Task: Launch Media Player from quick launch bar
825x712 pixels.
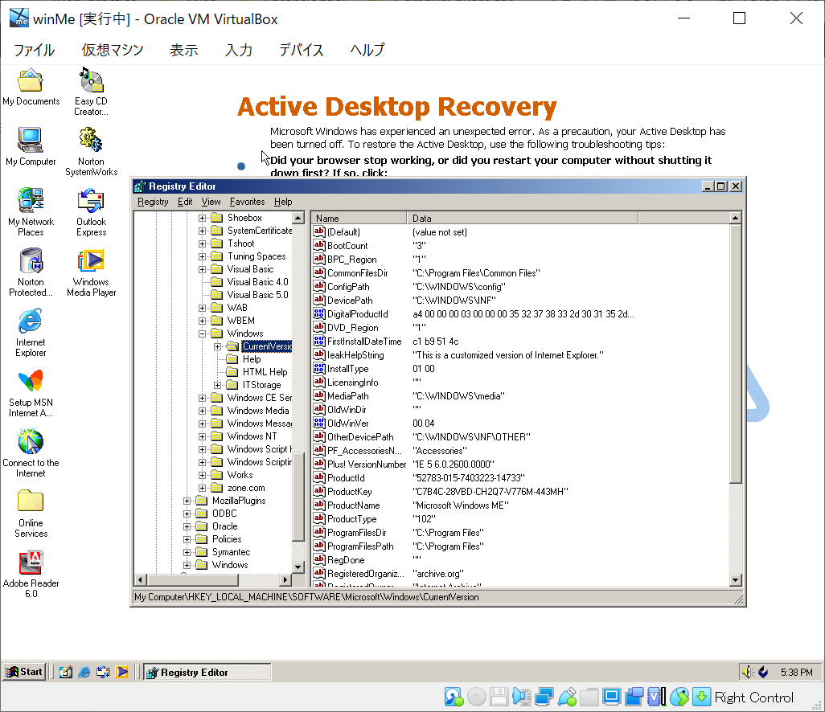Action: pos(121,672)
